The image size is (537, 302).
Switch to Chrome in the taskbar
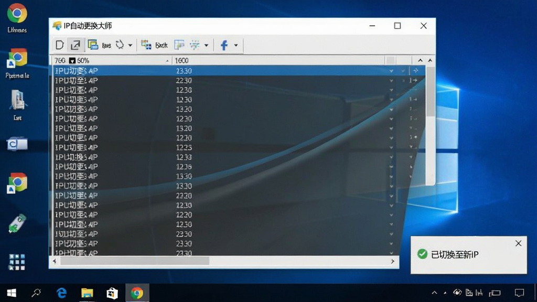(x=137, y=293)
